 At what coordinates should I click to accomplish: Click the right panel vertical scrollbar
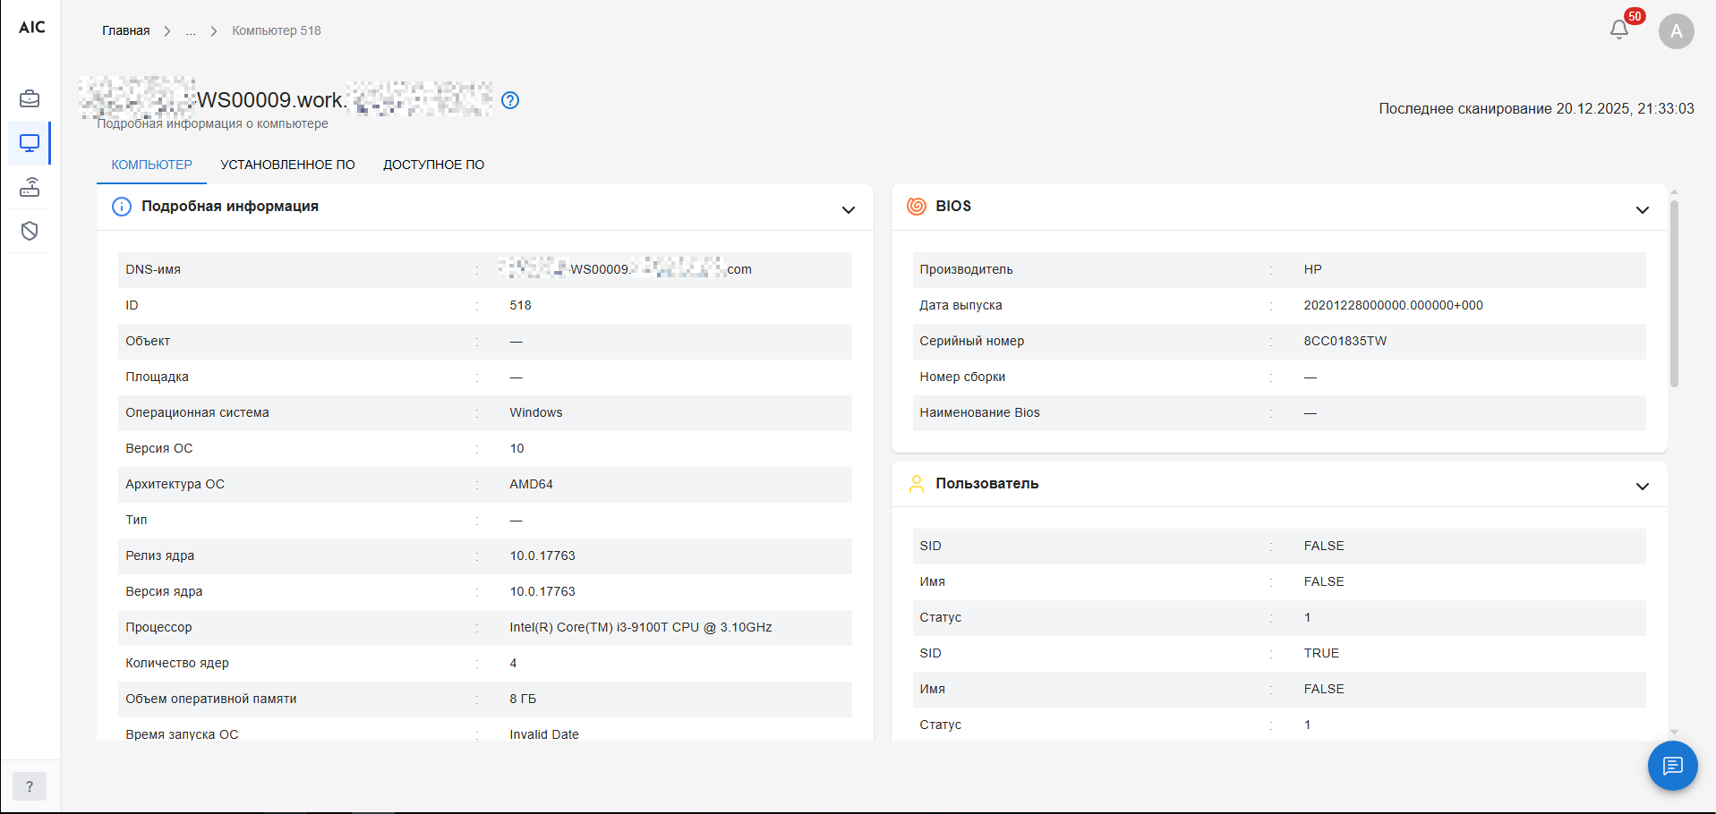click(1674, 295)
